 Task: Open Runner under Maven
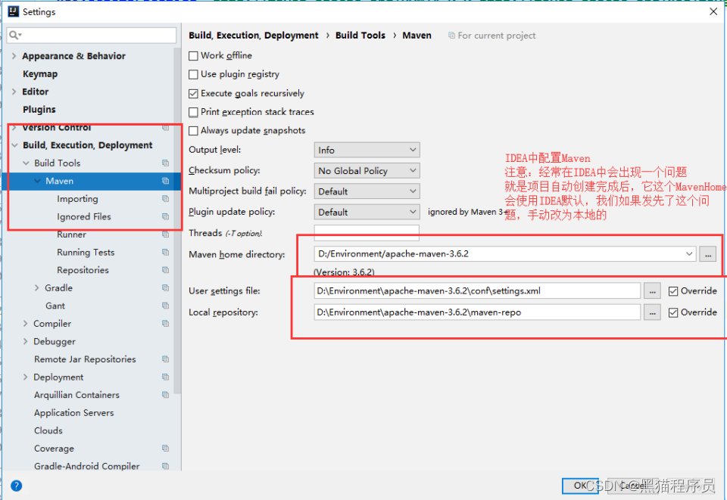point(71,234)
